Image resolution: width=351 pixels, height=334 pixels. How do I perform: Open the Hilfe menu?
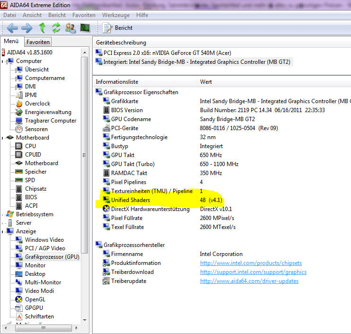point(142,15)
